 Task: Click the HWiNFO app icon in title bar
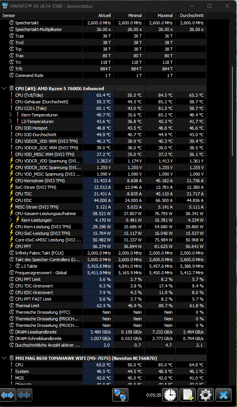click(5, 6)
